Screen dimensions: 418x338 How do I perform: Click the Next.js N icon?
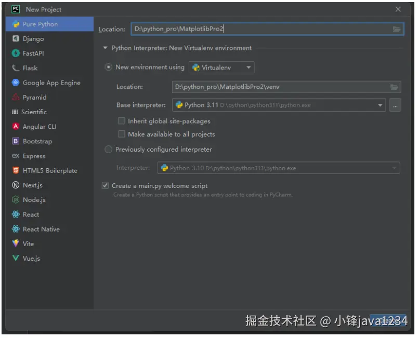tap(16, 185)
